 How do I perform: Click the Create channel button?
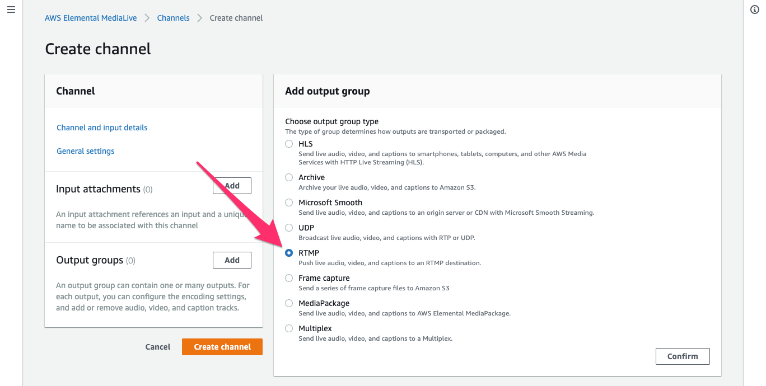point(222,347)
